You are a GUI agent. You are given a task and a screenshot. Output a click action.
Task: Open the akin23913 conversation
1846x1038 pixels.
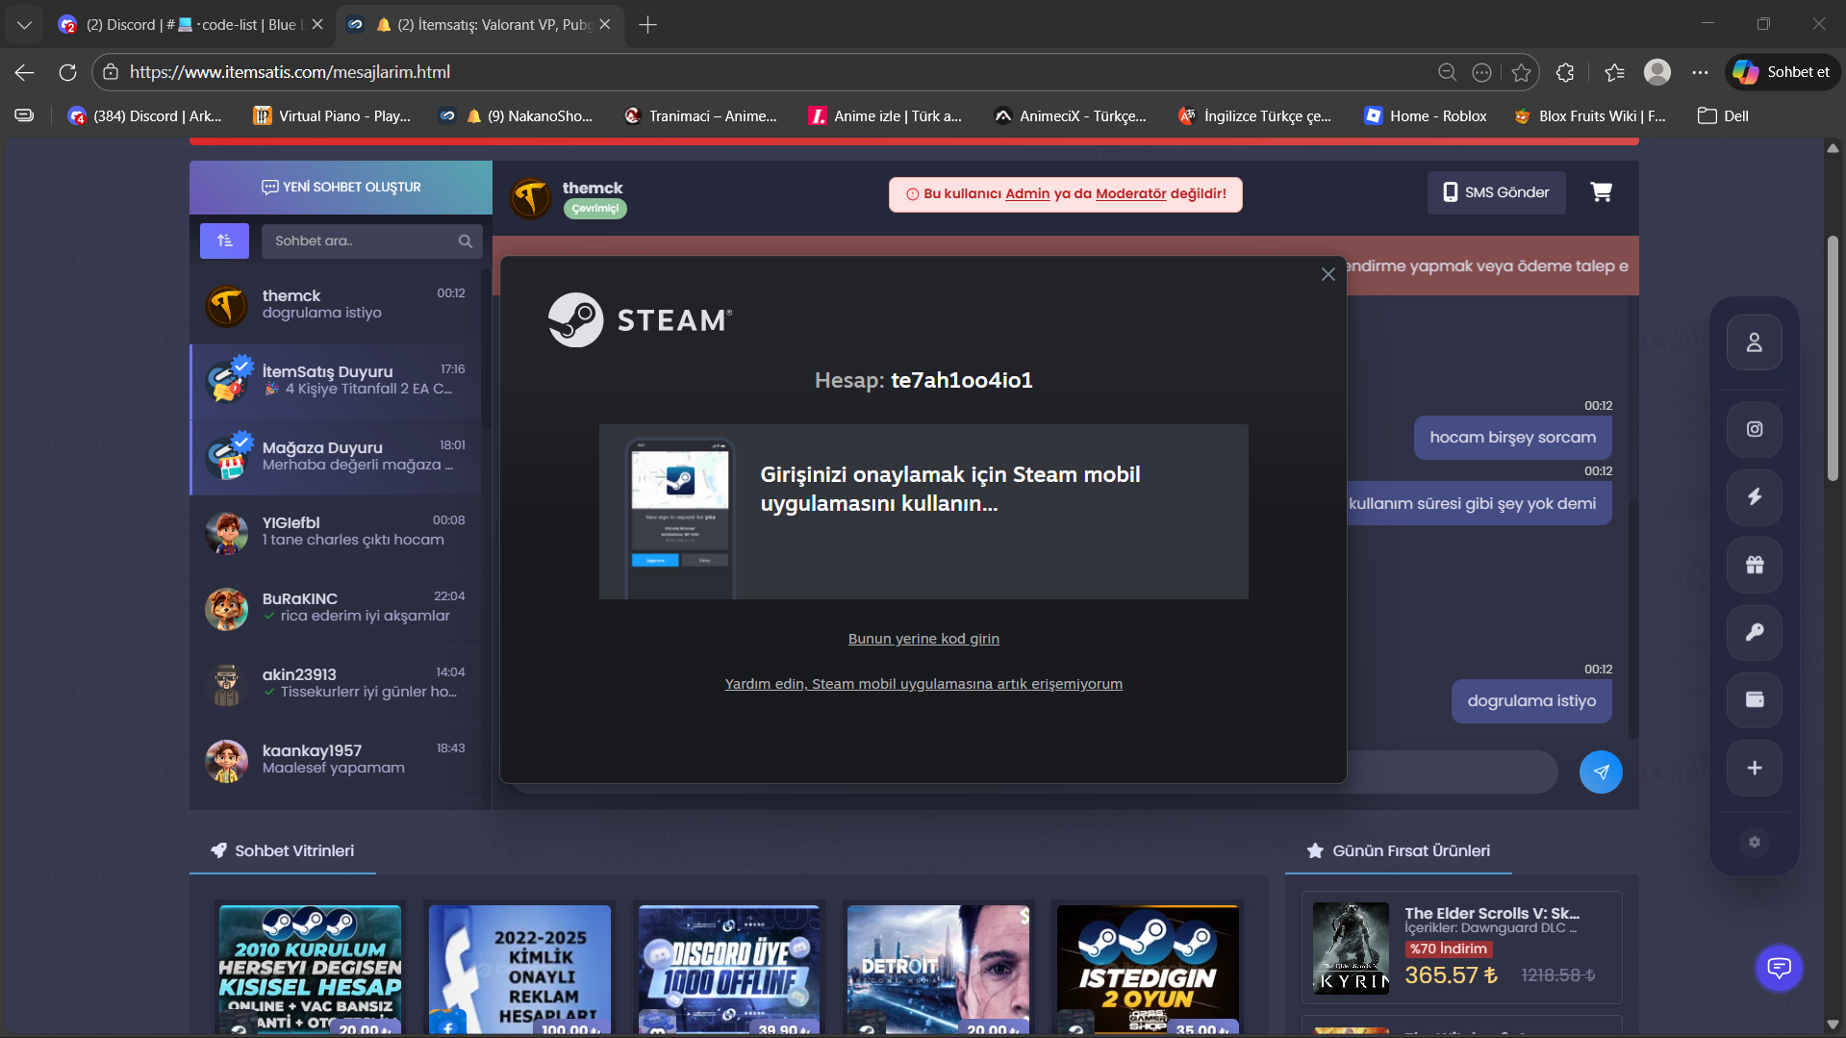coord(335,685)
